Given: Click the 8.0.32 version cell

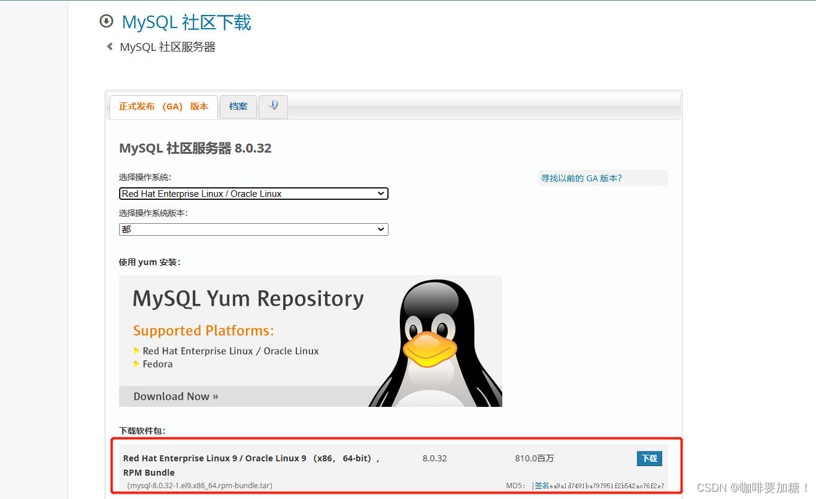Looking at the screenshot, I should click(435, 458).
